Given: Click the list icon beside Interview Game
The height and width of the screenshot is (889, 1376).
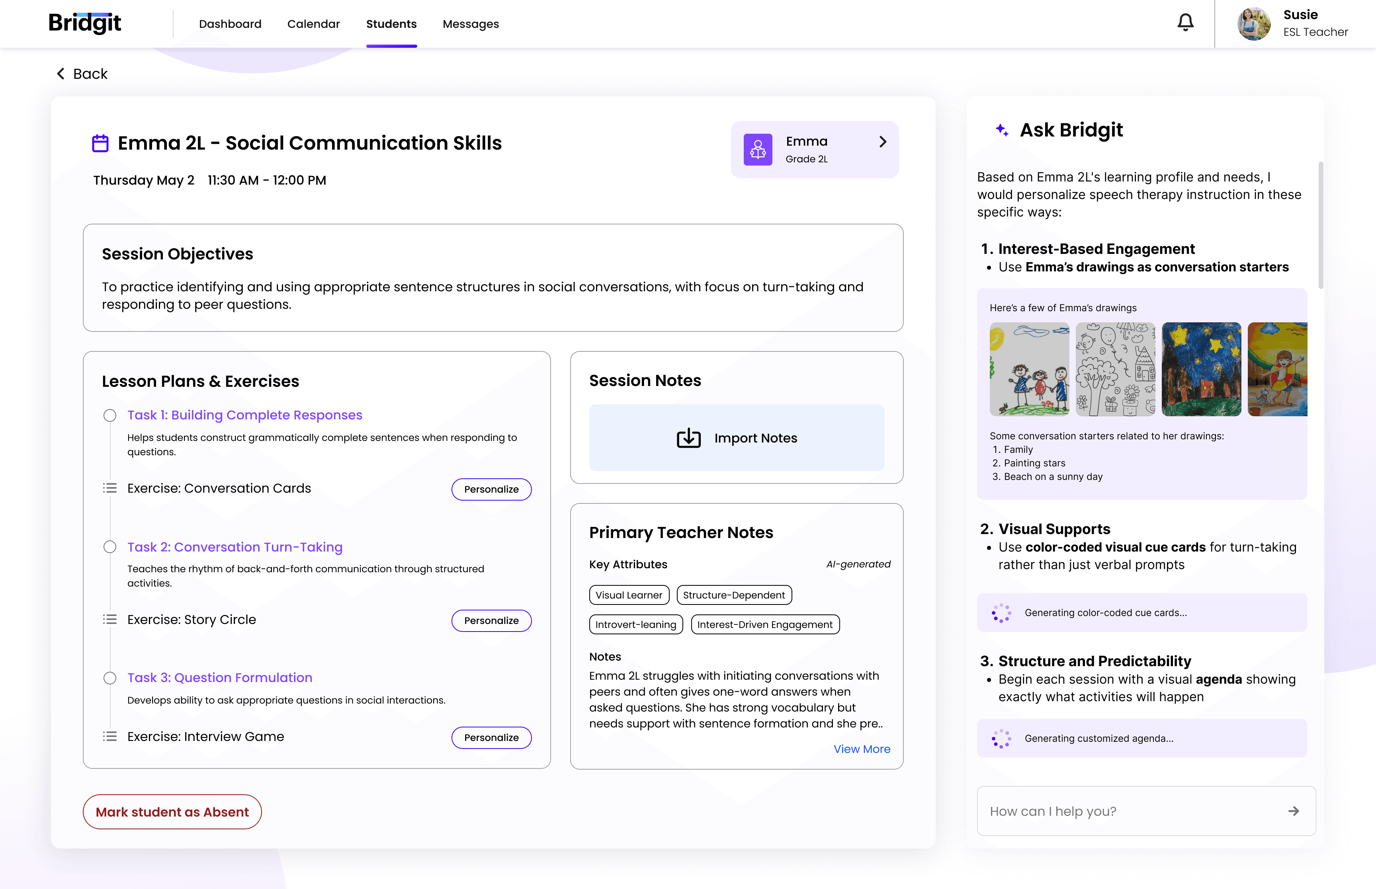Looking at the screenshot, I should click(110, 737).
